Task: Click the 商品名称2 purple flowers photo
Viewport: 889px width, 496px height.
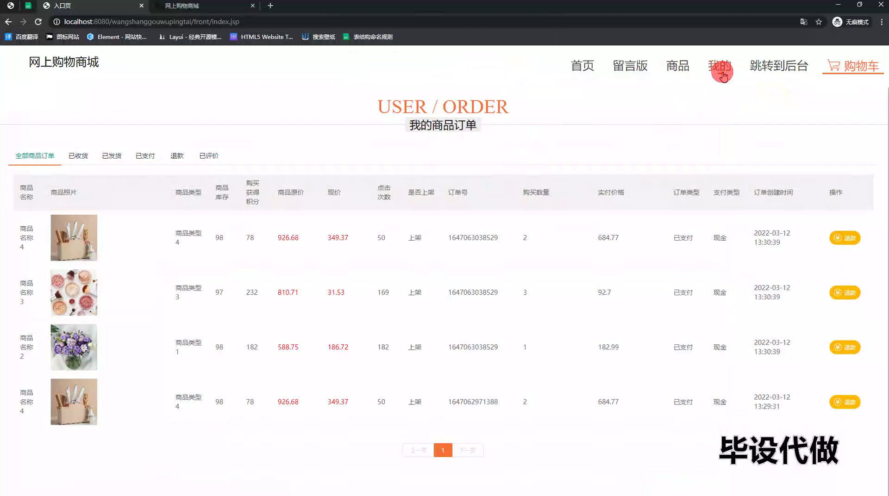Action: (74, 347)
